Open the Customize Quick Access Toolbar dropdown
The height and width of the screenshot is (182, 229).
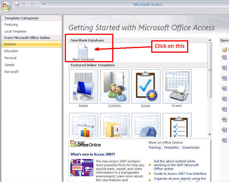pyautogui.click(x=44, y=4)
